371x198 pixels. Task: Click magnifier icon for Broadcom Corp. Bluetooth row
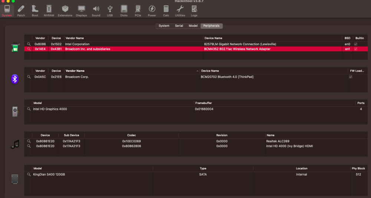click(29, 77)
